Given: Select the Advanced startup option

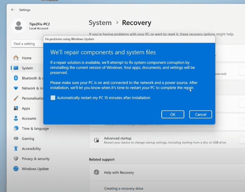Looking at the screenshot, I should (x=117, y=138).
